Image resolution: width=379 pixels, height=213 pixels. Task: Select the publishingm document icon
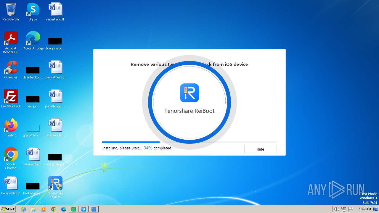tap(55, 99)
